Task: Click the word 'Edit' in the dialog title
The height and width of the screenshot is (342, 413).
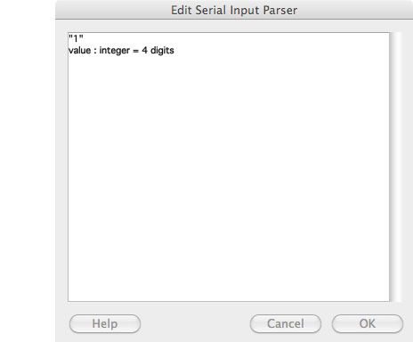Action: 182,10
